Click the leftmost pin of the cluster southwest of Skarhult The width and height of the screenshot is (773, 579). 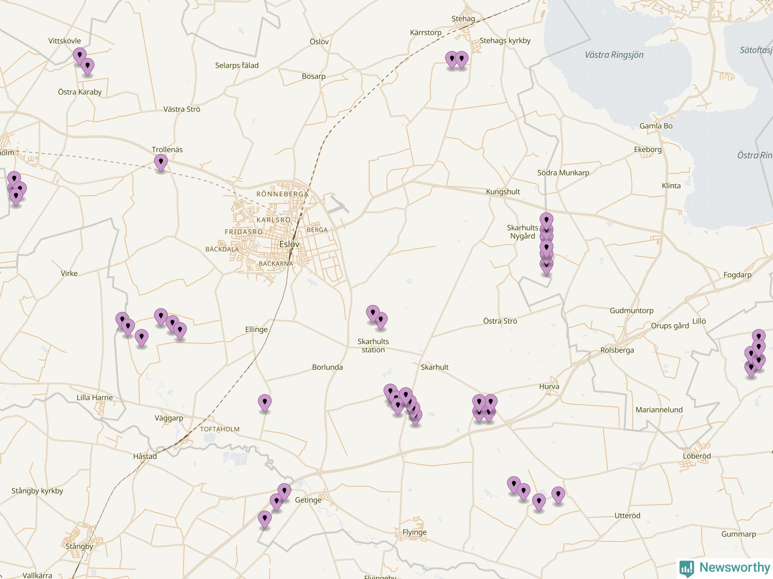[390, 393]
